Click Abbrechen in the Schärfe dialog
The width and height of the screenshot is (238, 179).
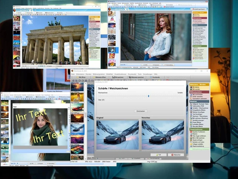click(x=176, y=155)
